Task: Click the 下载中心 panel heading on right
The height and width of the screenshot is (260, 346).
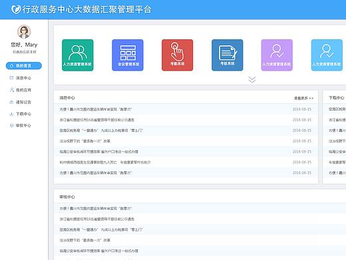Action: click(337, 98)
